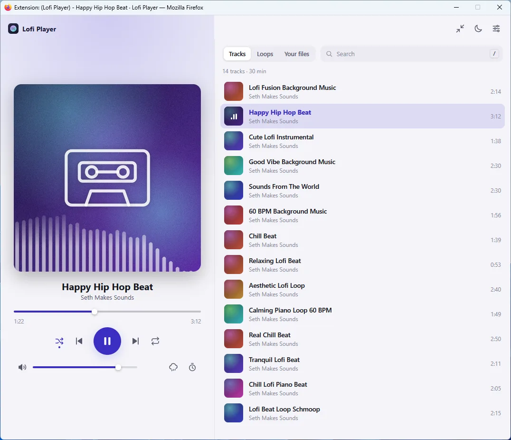
Task: Switch to the Tracks tab
Action: coord(237,54)
